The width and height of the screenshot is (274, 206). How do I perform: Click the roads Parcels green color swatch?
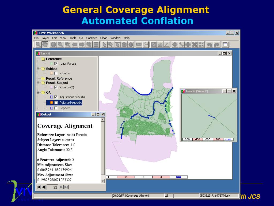tap(52, 64)
